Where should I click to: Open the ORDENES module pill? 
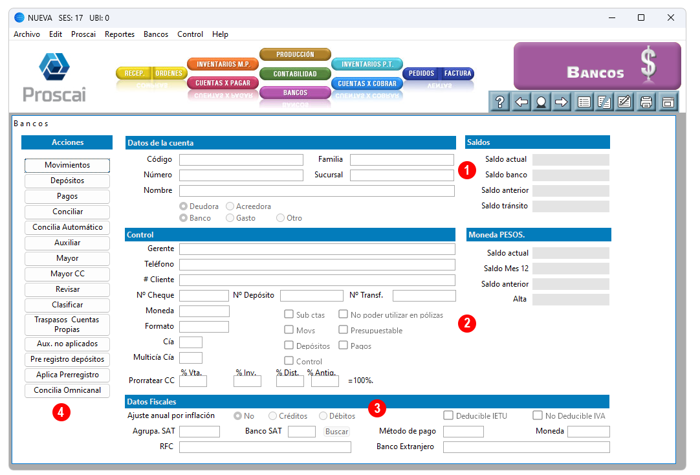[x=170, y=73]
